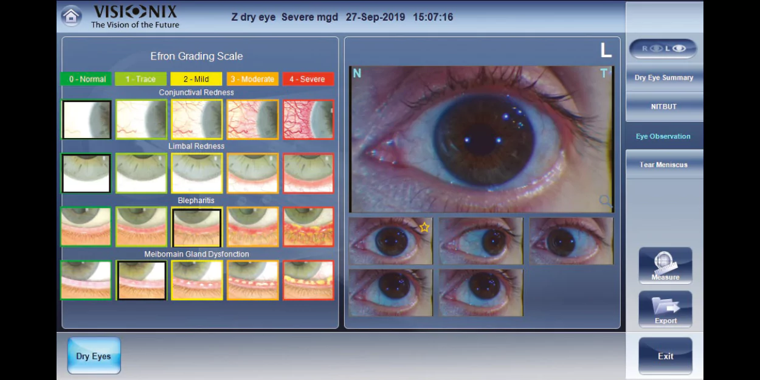This screenshot has width=760, height=380.
Task: Switch to the NITBUT tab
Action: coord(663,106)
